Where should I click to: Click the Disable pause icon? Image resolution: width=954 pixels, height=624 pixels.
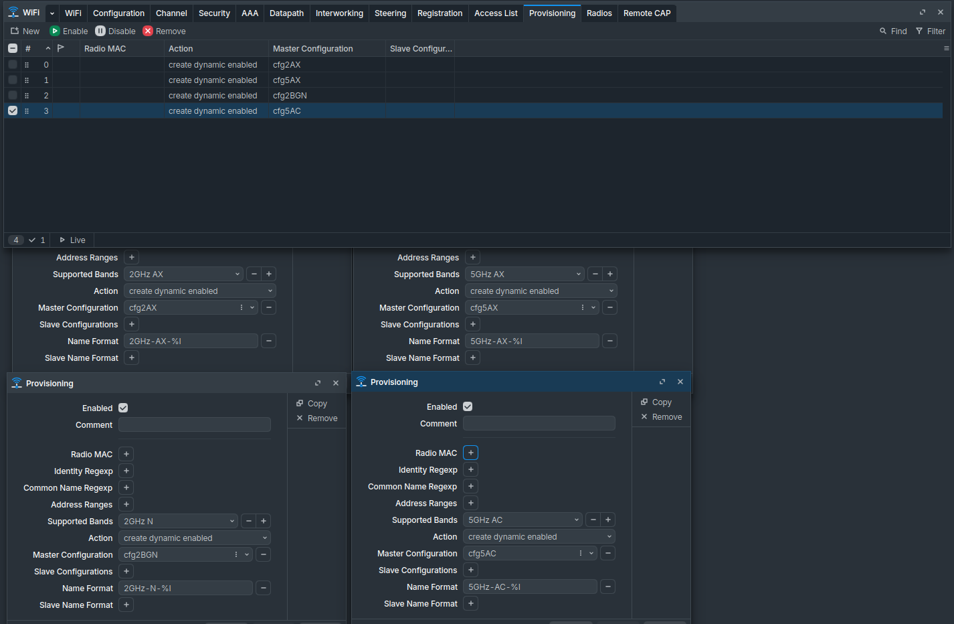[x=100, y=31]
